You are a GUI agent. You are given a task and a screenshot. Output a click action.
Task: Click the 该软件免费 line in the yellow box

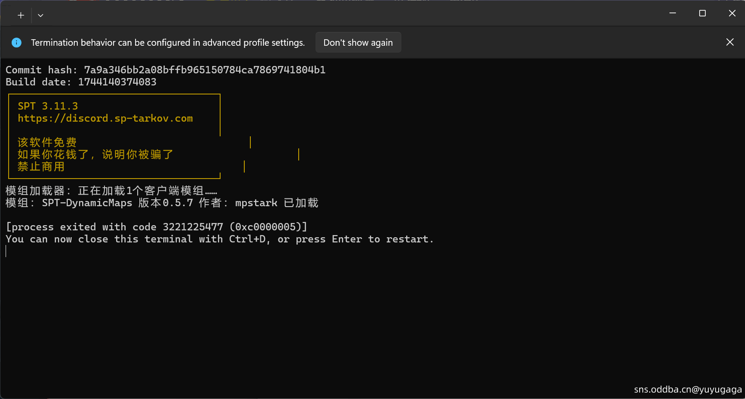click(47, 142)
